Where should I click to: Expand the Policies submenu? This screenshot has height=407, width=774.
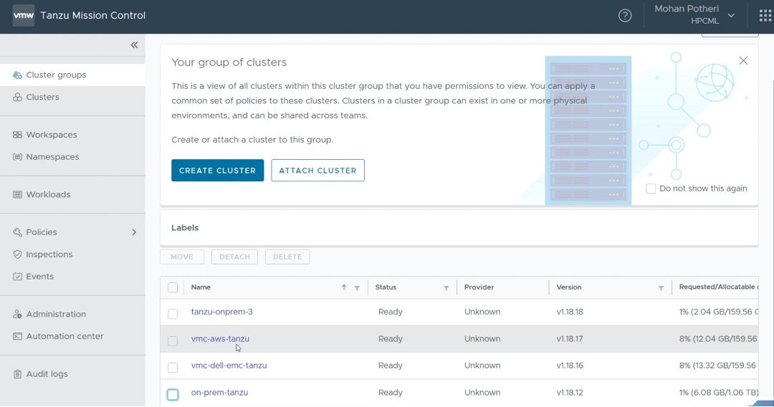point(134,232)
